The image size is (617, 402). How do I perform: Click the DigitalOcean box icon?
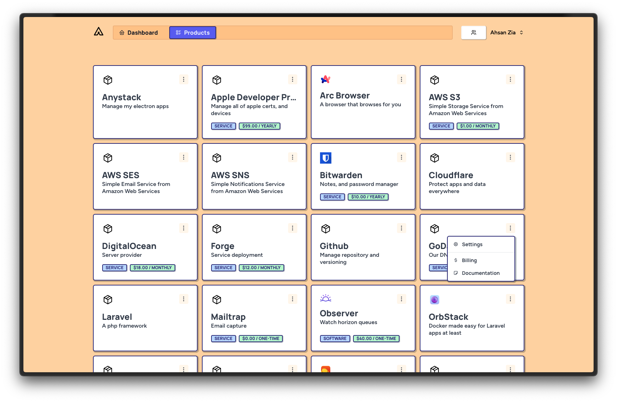[108, 229]
